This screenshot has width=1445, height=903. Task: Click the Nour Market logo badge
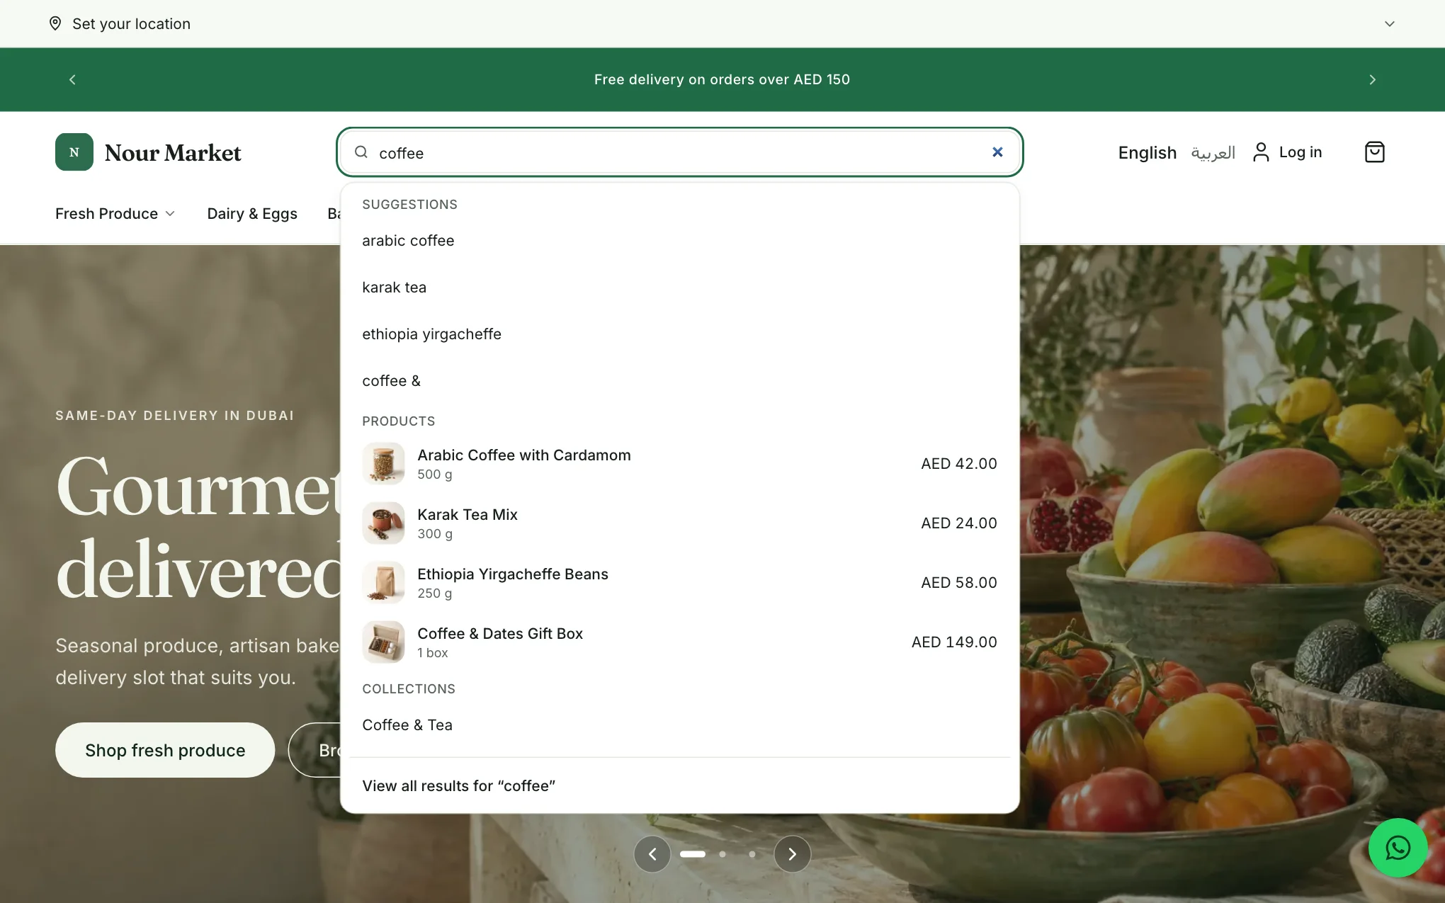pos(74,152)
